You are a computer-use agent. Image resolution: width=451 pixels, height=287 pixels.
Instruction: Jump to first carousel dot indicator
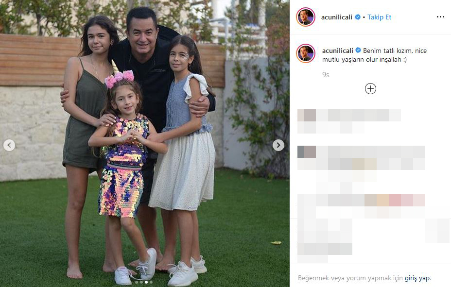point(137,282)
